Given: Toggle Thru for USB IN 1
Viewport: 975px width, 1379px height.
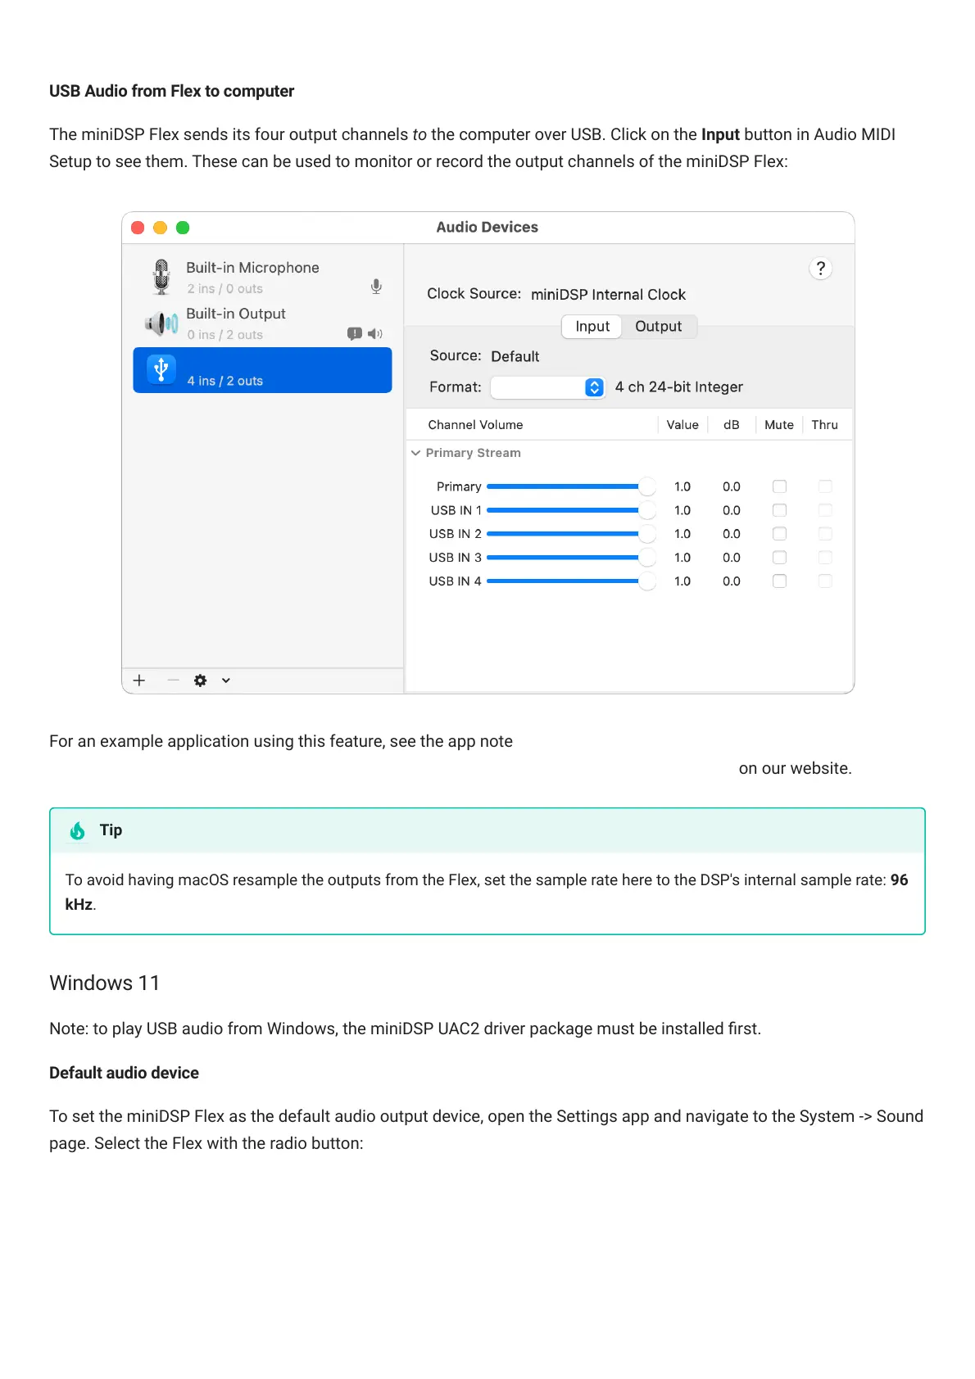Looking at the screenshot, I should tap(825, 510).
